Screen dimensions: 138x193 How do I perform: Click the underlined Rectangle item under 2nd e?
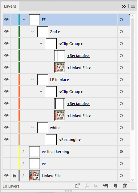[78, 56]
